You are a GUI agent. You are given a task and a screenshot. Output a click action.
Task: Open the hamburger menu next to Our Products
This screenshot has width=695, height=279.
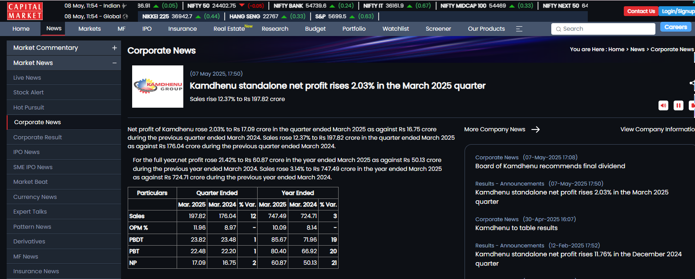pos(519,29)
